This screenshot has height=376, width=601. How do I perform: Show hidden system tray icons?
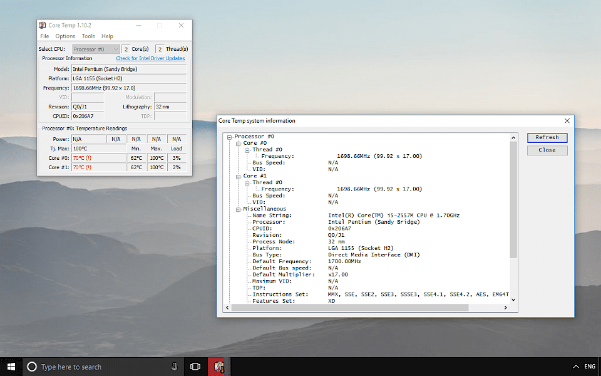click(576, 367)
